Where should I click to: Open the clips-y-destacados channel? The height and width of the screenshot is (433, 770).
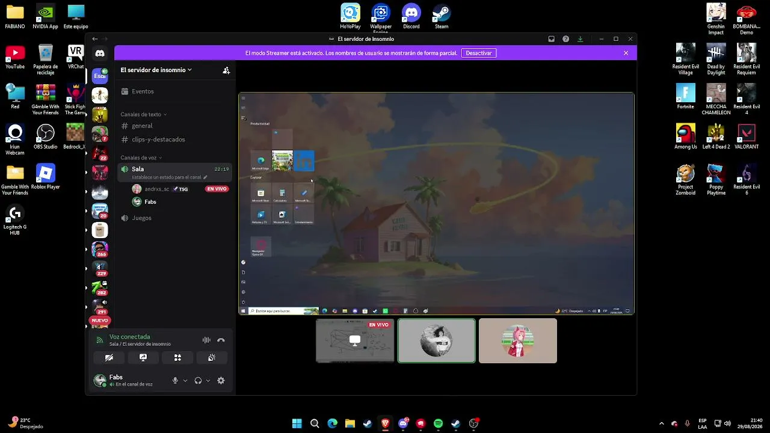click(x=175, y=140)
